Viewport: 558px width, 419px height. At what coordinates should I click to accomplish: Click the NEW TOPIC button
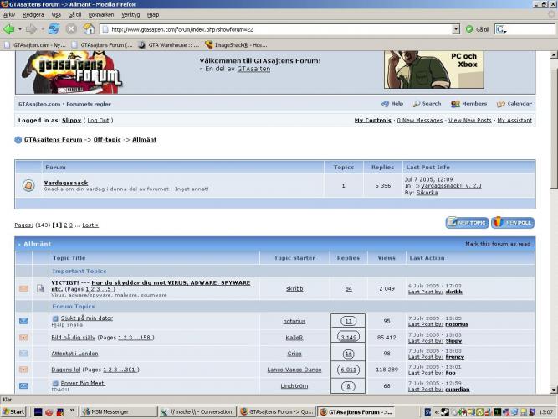[467, 223]
